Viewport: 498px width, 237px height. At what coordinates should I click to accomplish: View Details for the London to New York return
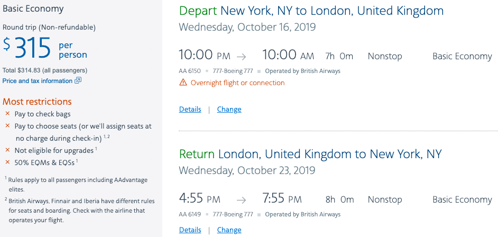pyautogui.click(x=190, y=230)
